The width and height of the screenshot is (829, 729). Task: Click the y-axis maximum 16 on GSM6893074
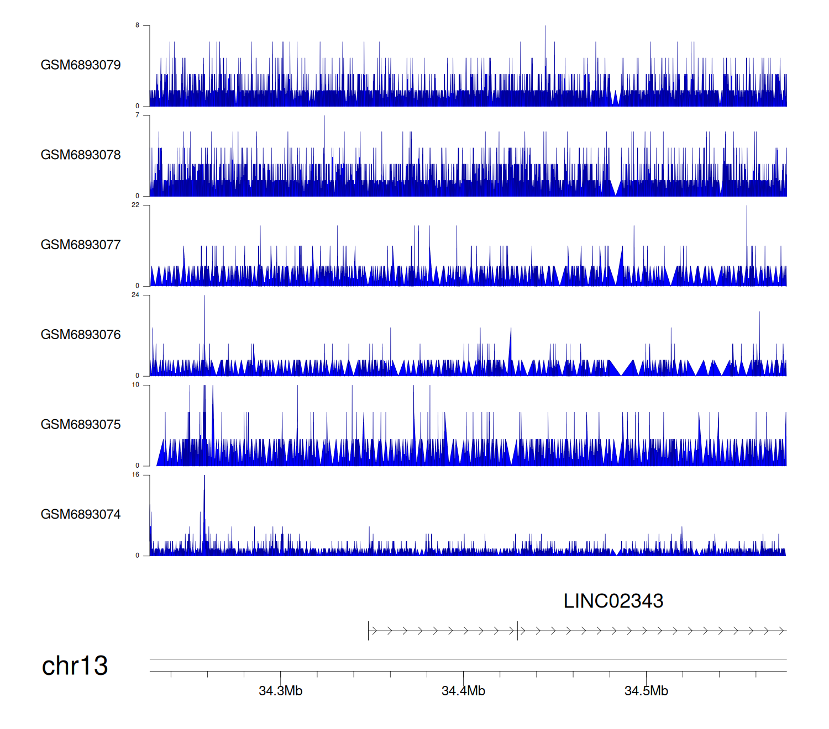coord(135,475)
